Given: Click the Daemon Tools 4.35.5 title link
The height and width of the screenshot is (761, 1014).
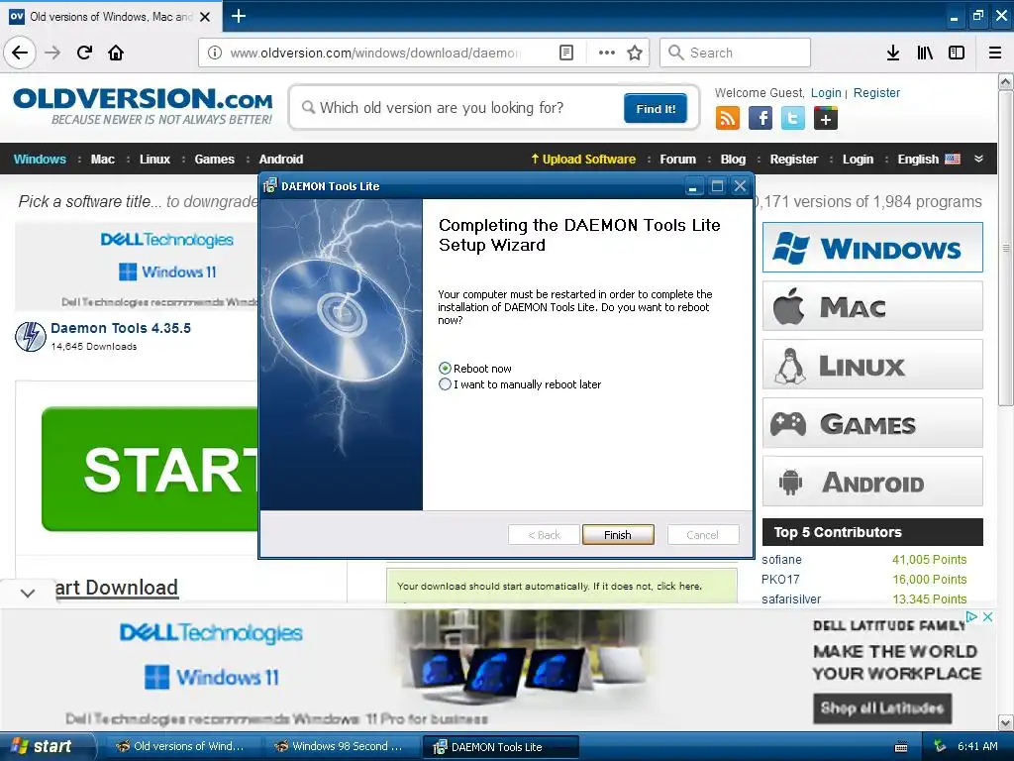Looking at the screenshot, I should tap(120, 328).
